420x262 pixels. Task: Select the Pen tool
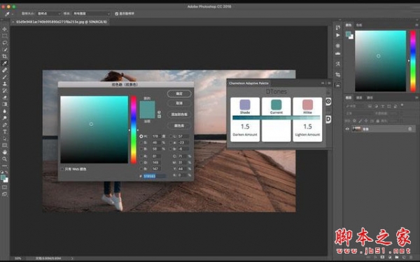pyautogui.click(x=5, y=125)
